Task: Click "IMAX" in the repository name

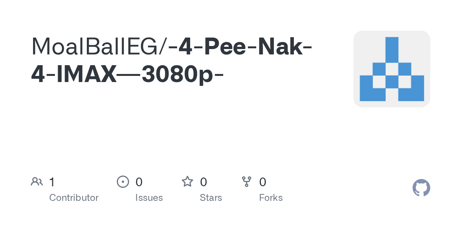Action: click(86, 74)
